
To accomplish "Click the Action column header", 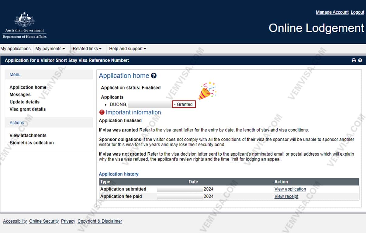I will pos(281,182).
